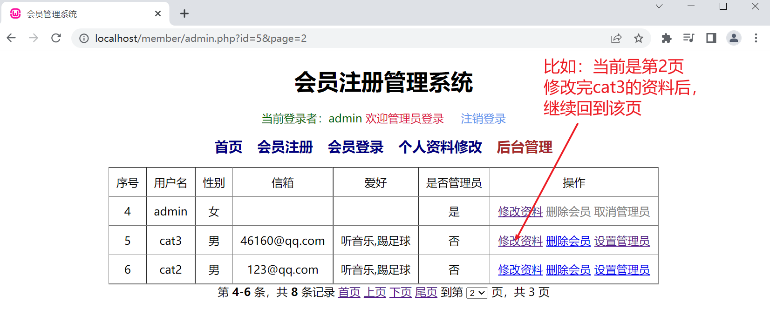Click the admin username cell
Screen dimensions: 770x309
[x=170, y=211]
